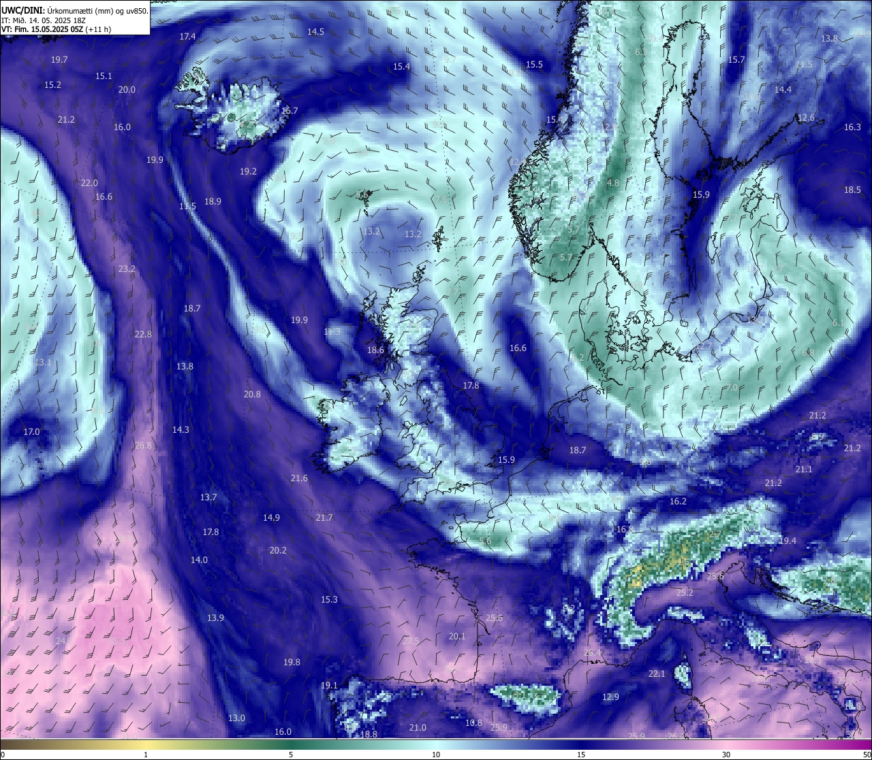The width and height of the screenshot is (872, 760).
Task: Click the 20.0 value label
Action: click(x=127, y=90)
